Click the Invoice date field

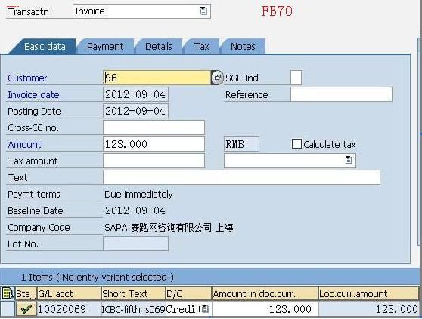tap(135, 94)
